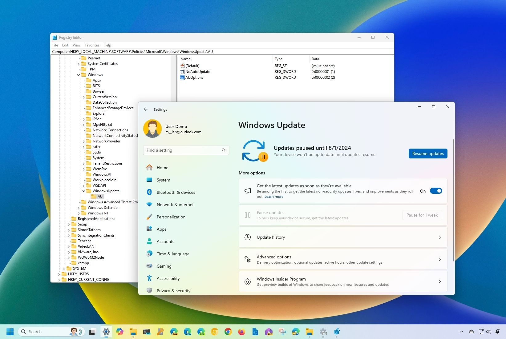The image size is (506, 339).
Task: Open the Learn more link
Action: point(273,196)
